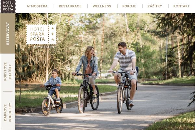Click the bottom star on the hotel stamp

point(53,40)
